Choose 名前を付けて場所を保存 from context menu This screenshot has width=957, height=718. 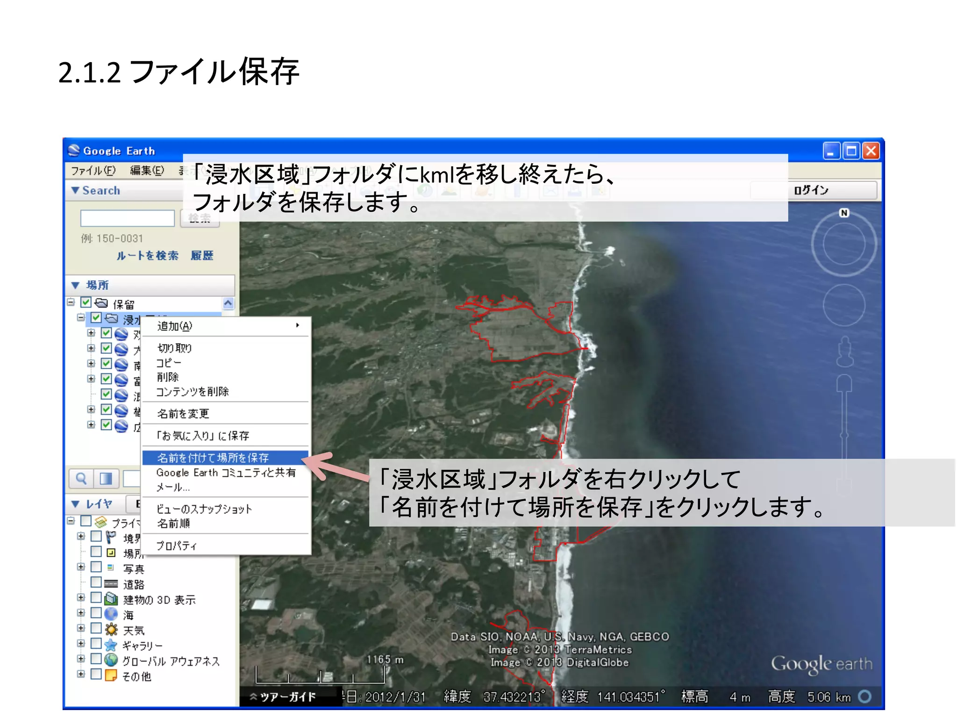(x=225, y=458)
